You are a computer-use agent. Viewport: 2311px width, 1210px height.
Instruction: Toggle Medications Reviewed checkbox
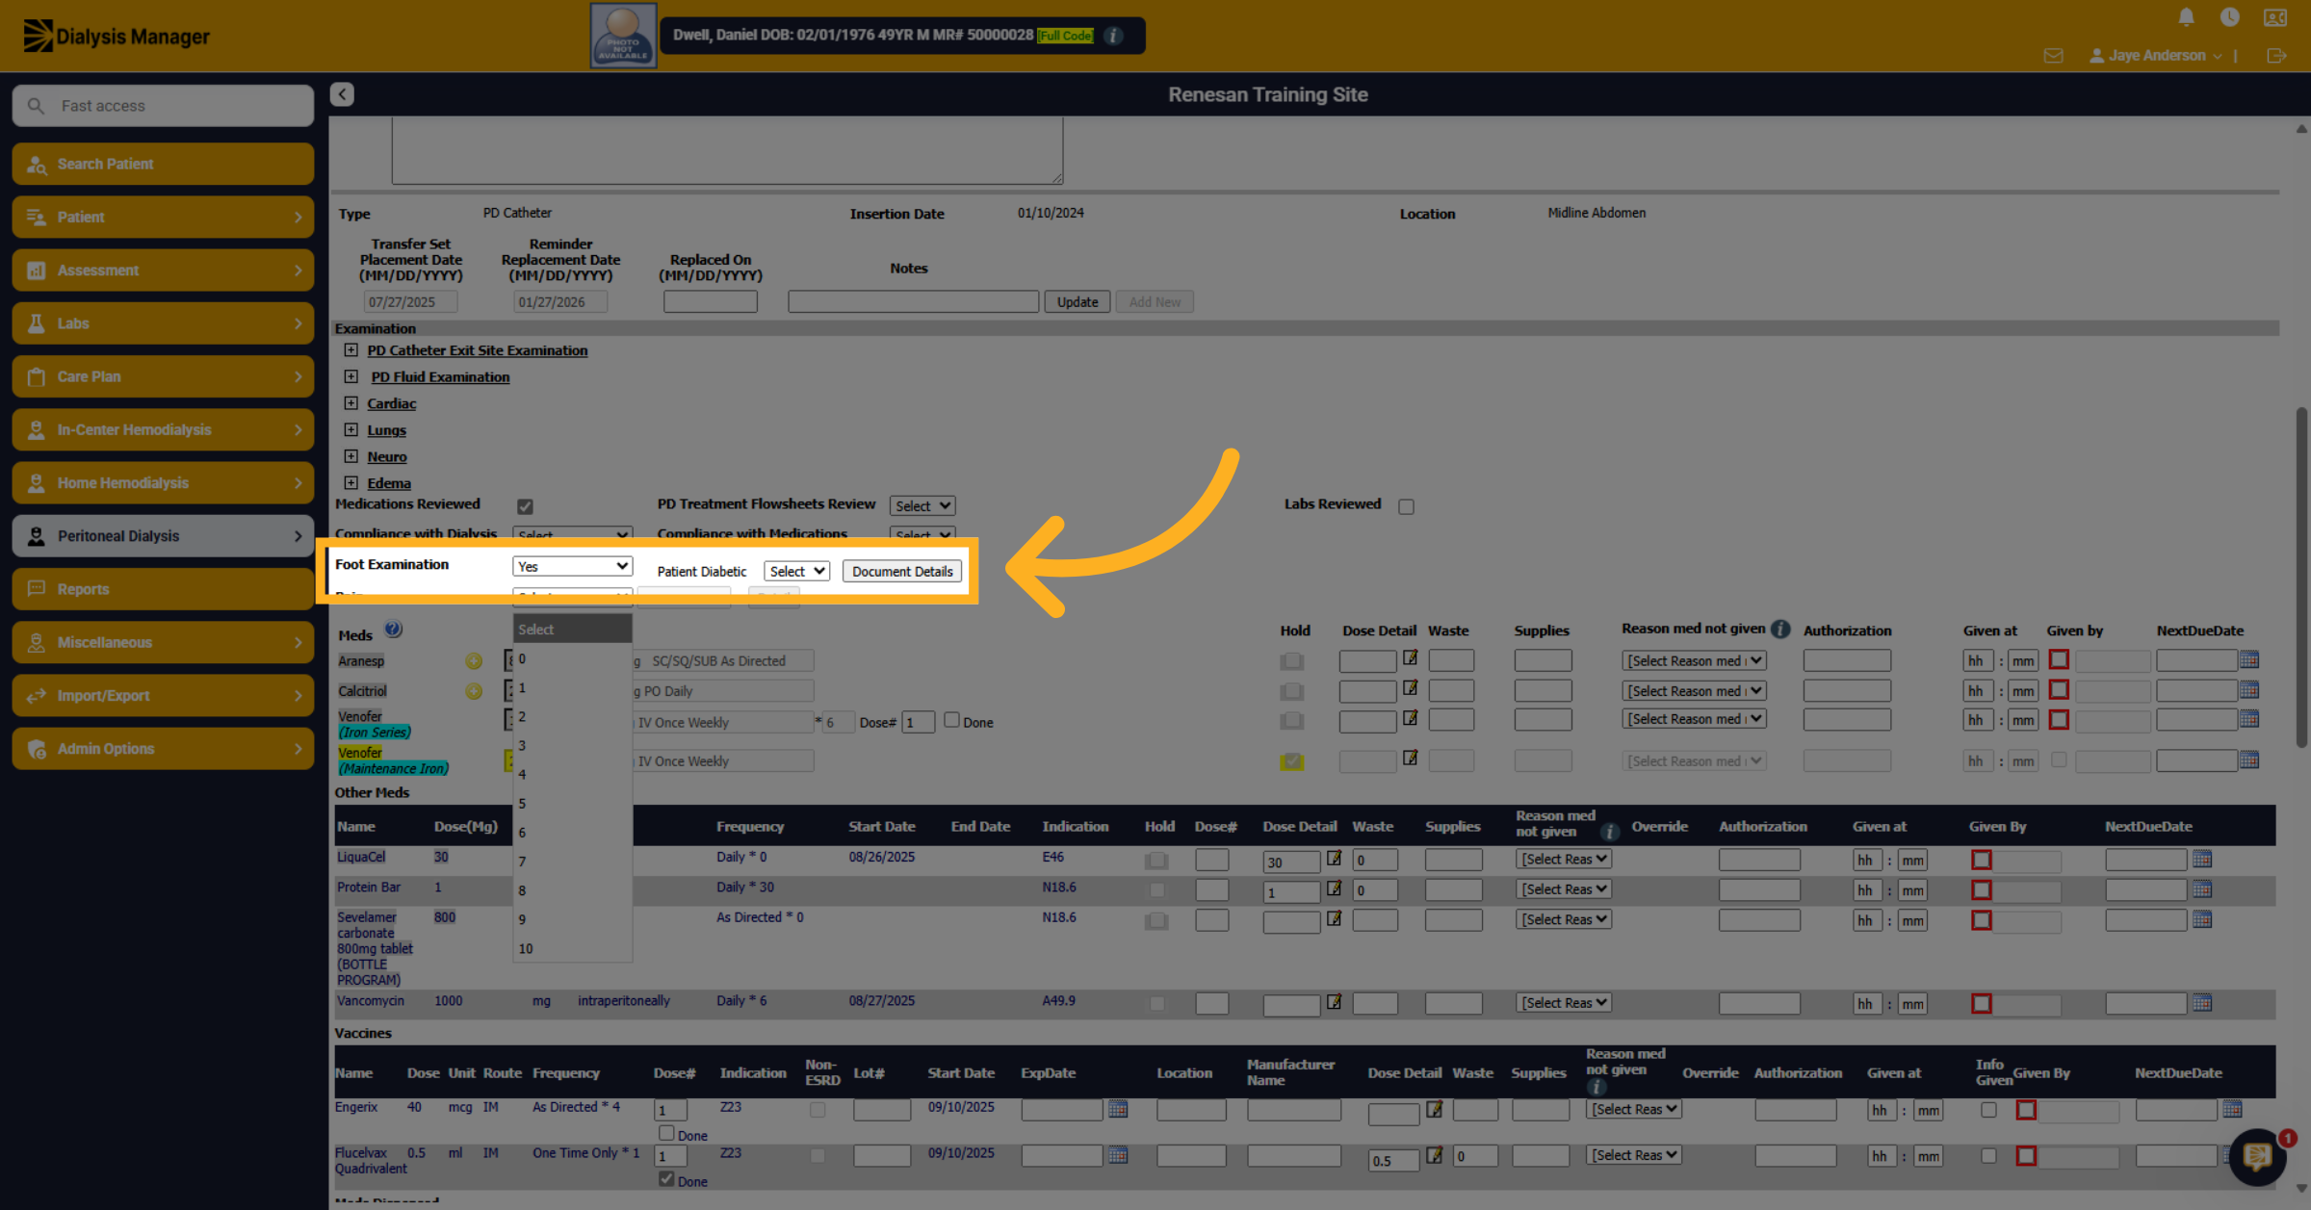coord(525,506)
